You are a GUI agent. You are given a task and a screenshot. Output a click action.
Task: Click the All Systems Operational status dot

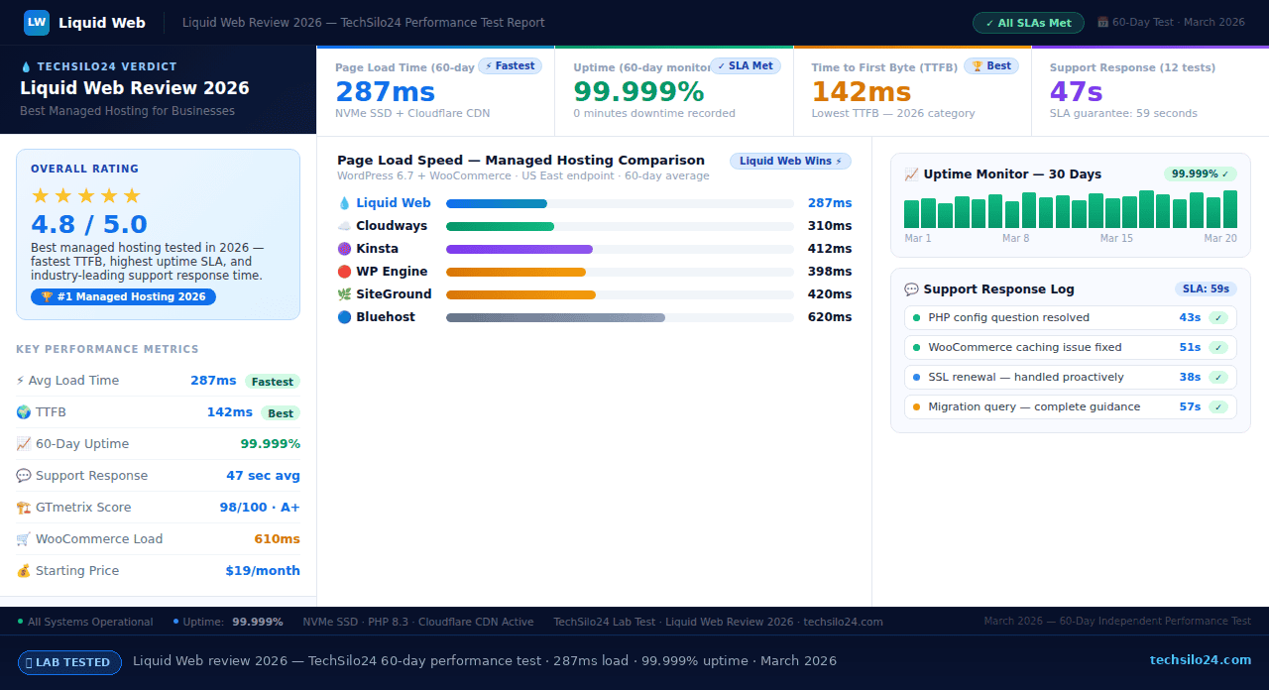(20, 622)
